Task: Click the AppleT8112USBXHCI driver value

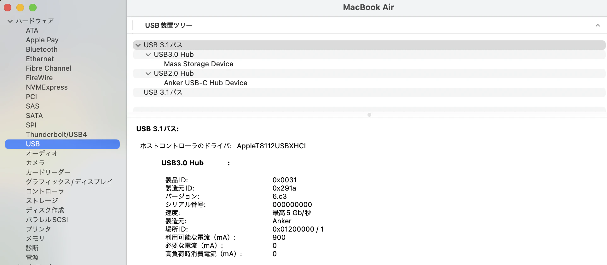Action: (x=271, y=146)
